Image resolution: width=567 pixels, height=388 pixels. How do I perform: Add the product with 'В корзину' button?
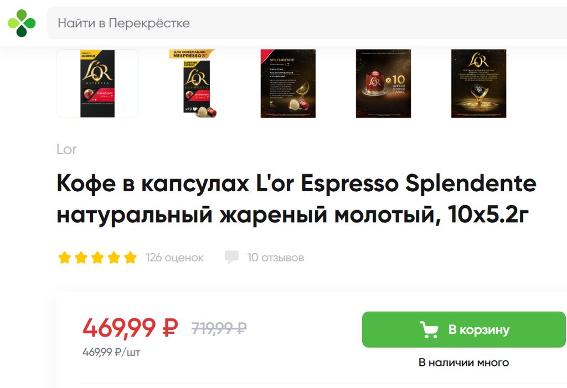click(464, 329)
